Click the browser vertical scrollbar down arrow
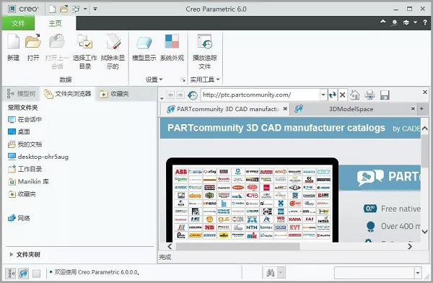 (425, 232)
